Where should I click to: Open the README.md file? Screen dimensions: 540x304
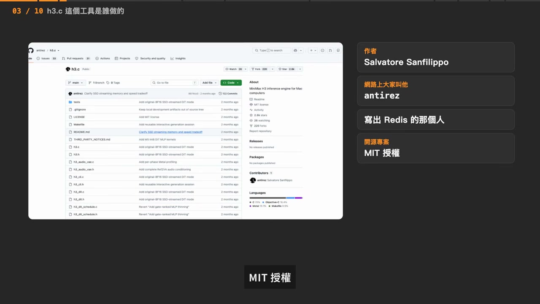pos(81,132)
